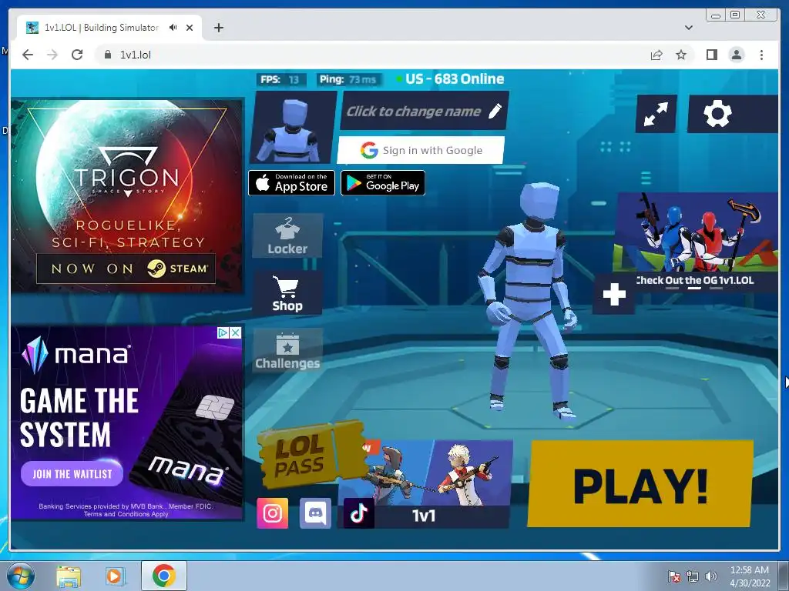Open the LOL PASS ticket

point(311,456)
